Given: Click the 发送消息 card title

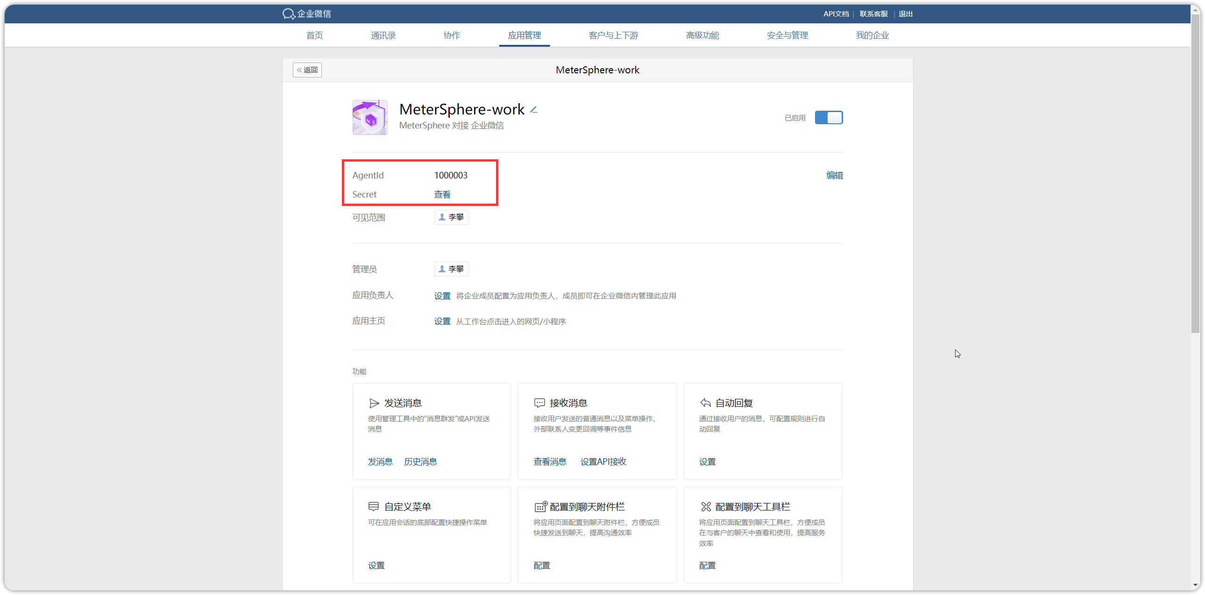Looking at the screenshot, I should 403,403.
